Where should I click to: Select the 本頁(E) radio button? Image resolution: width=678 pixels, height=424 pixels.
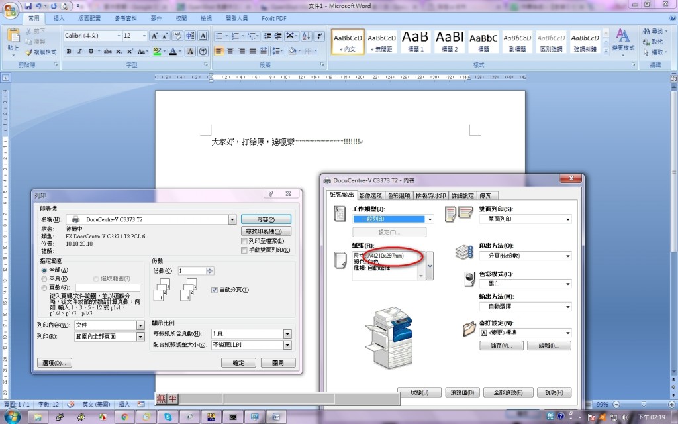click(44, 279)
